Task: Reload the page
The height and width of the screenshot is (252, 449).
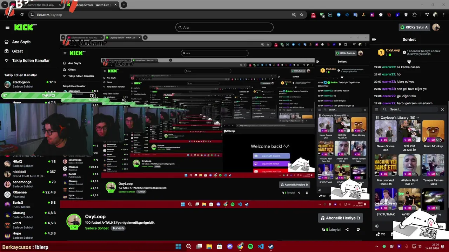Action: [x=22, y=15]
